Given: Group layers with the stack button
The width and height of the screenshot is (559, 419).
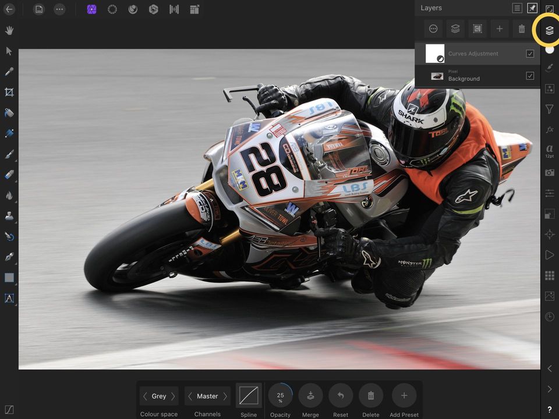Looking at the screenshot, I should [455, 29].
